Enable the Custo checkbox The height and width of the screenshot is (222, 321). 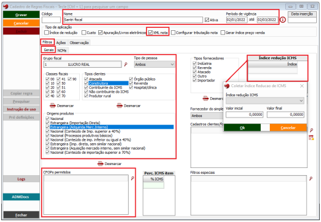(84, 33)
